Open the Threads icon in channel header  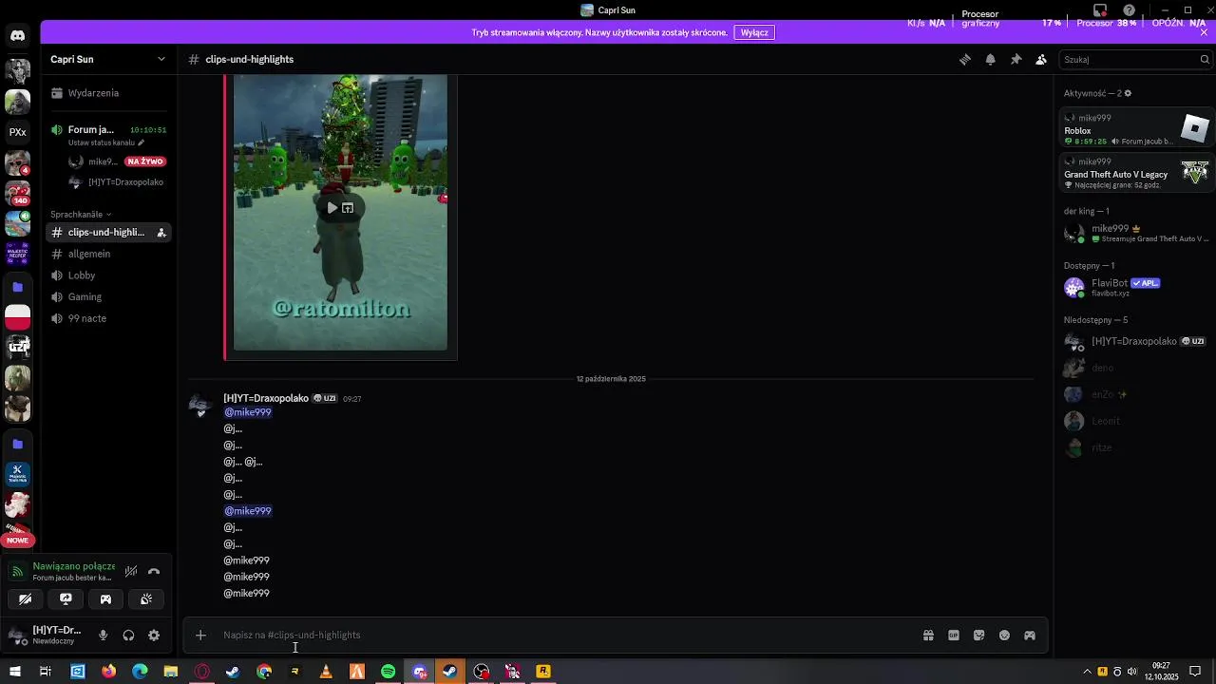965,59
